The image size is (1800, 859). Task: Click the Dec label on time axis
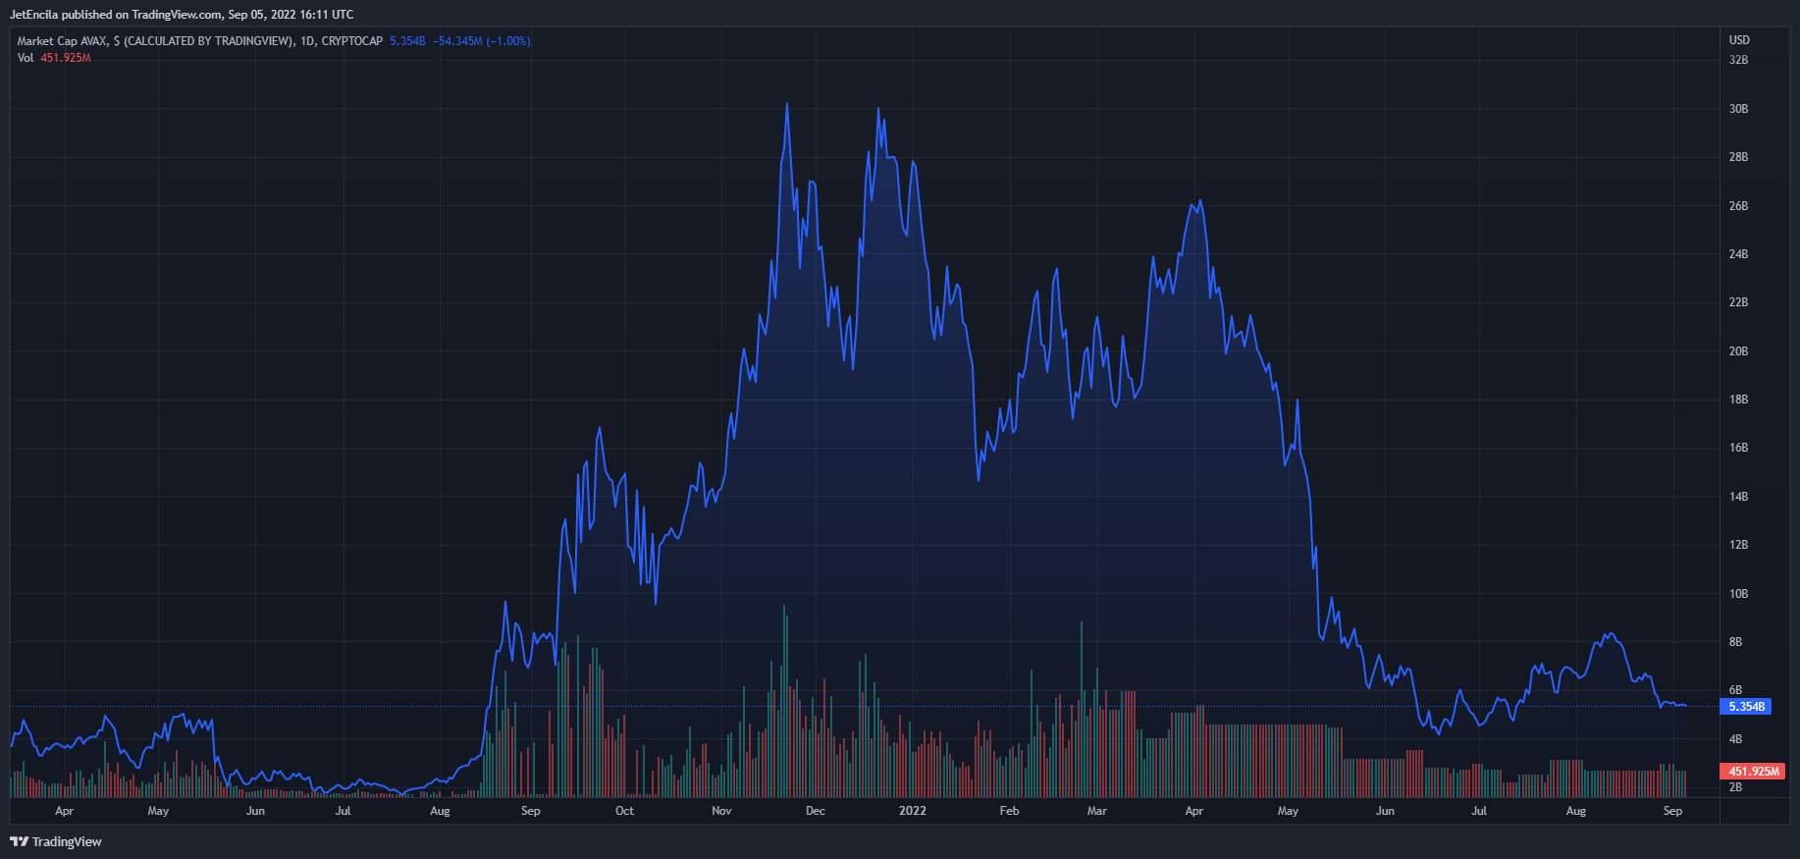tap(816, 811)
